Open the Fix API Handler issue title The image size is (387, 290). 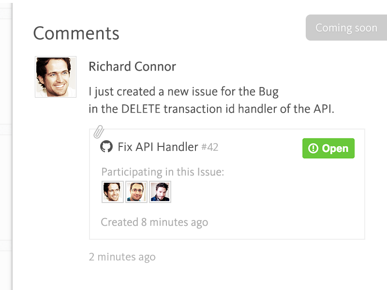coord(158,147)
